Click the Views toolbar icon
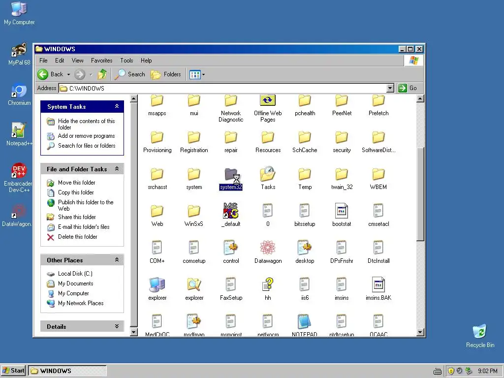Screen dimensions: 504x378 195,75
